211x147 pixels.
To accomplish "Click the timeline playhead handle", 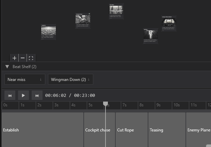I will (x=105, y=104).
